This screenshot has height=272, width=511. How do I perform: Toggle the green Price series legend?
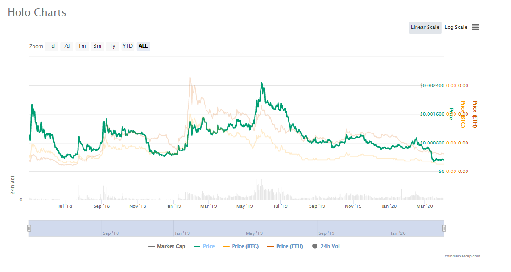click(x=204, y=247)
